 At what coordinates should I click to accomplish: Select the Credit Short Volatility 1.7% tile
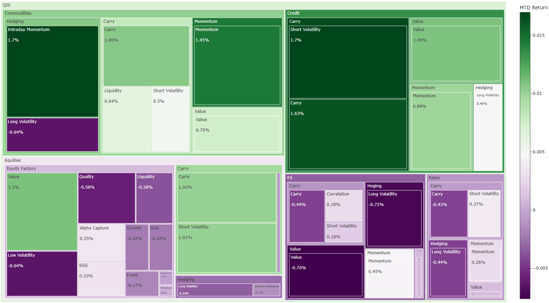click(x=348, y=62)
